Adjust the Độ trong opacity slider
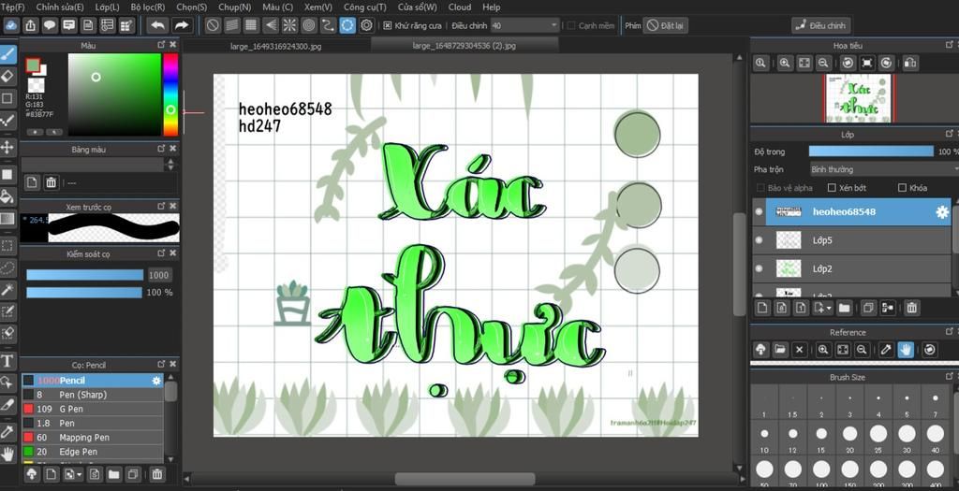 tap(871, 152)
